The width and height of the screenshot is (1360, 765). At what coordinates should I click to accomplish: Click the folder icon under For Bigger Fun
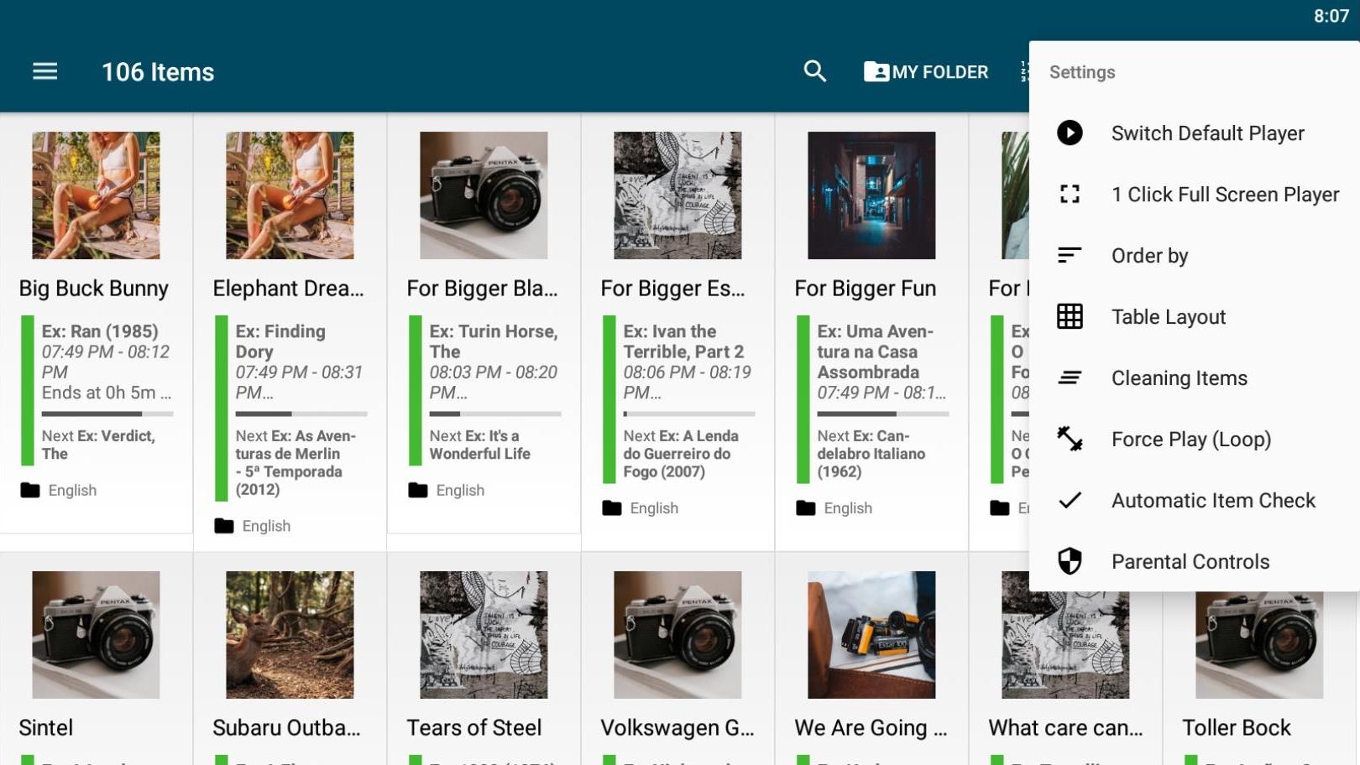806,507
